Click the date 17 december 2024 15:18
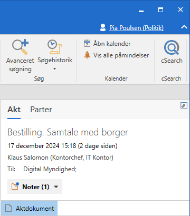 coord(42,146)
